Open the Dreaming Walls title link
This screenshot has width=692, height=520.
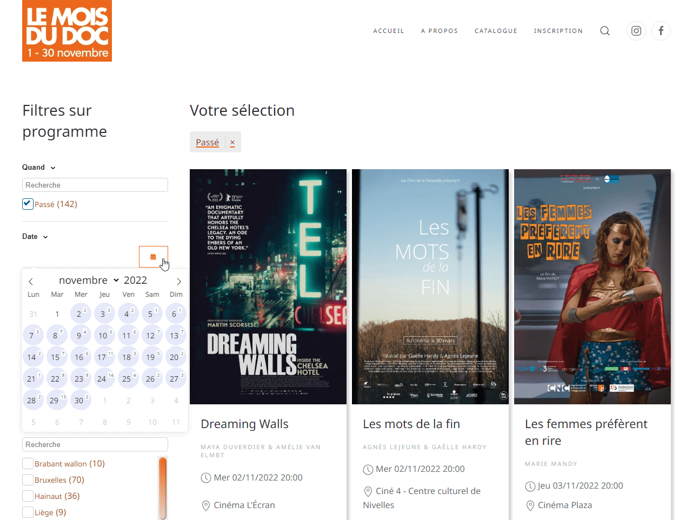[244, 424]
